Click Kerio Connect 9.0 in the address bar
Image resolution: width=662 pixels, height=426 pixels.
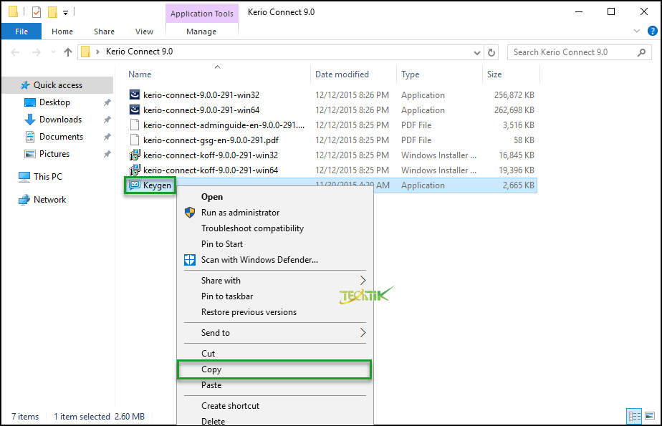(x=139, y=52)
